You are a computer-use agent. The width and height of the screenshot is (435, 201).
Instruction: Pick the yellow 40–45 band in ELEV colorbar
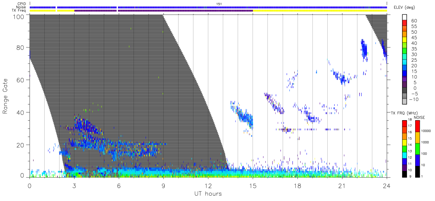[x=405, y=40]
